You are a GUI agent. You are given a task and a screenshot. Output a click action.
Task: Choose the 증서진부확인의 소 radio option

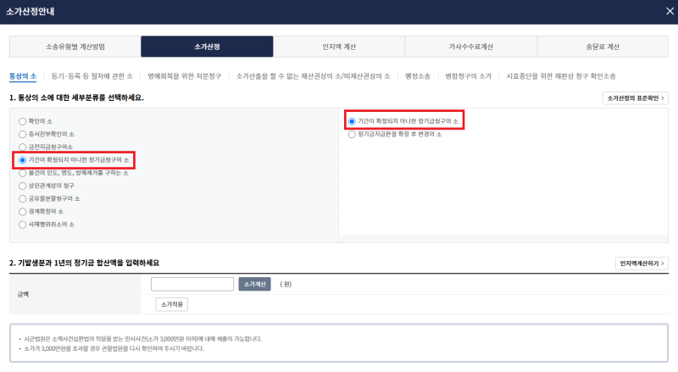click(23, 135)
